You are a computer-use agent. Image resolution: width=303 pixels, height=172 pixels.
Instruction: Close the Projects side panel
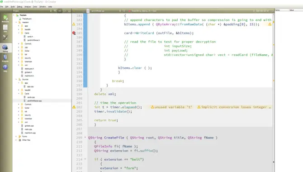[69, 11]
